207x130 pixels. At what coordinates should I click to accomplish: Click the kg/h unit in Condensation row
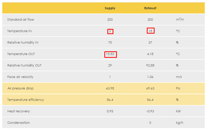[x=180, y=123]
